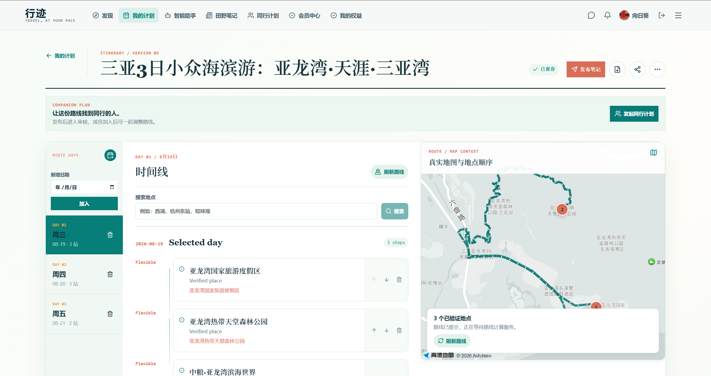Click the 高德地图 logo on map
Image resolution: width=711 pixels, height=376 pixels.
[x=439, y=355]
